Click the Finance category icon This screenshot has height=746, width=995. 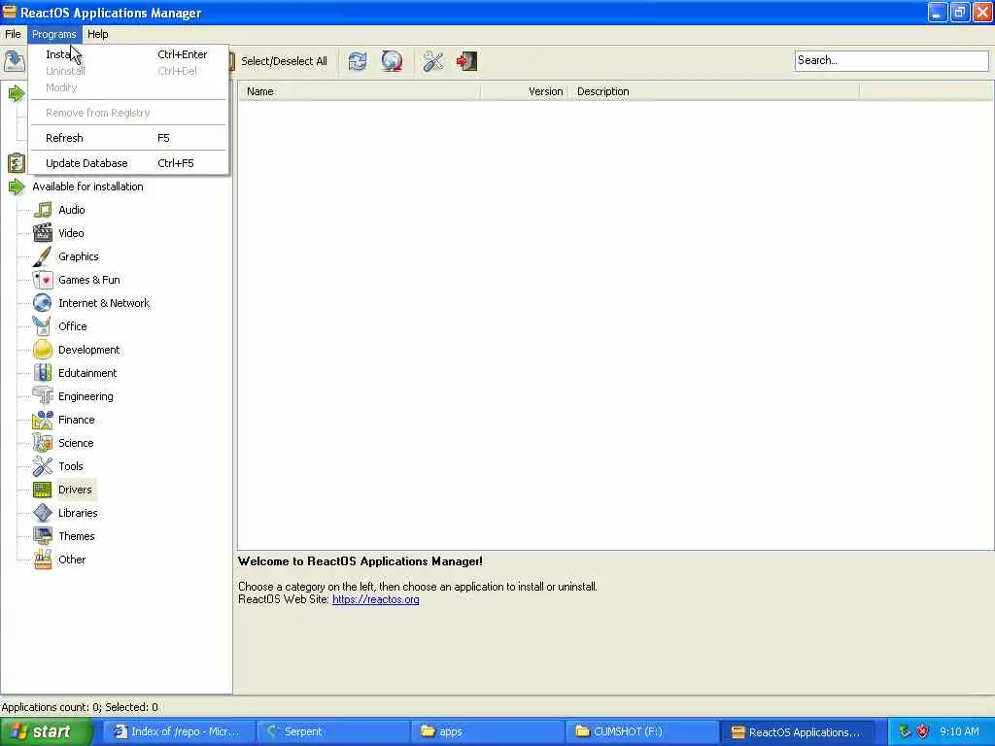[43, 420]
